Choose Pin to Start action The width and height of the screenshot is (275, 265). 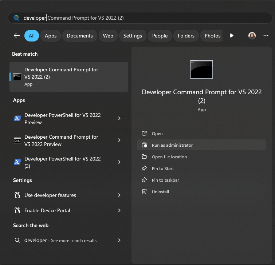(162, 169)
